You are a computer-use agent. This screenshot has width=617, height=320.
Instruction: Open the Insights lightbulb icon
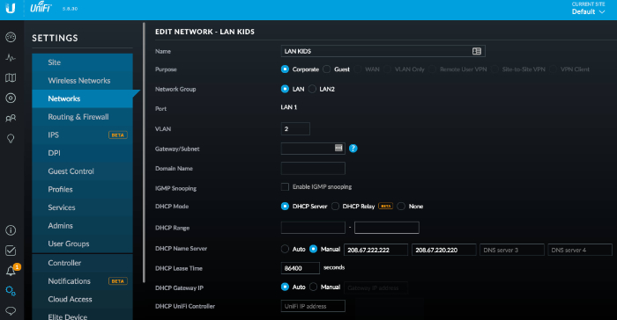[11, 138]
